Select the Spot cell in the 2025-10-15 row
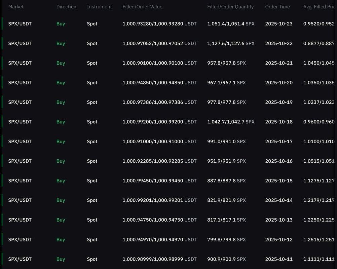The height and width of the screenshot is (269, 337). (x=92, y=181)
